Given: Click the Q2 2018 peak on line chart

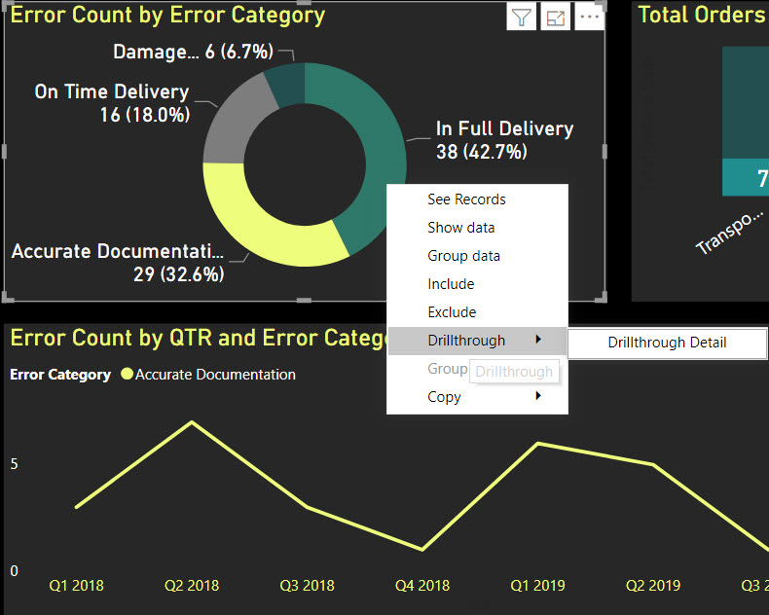Looking at the screenshot, I should 192,422.
